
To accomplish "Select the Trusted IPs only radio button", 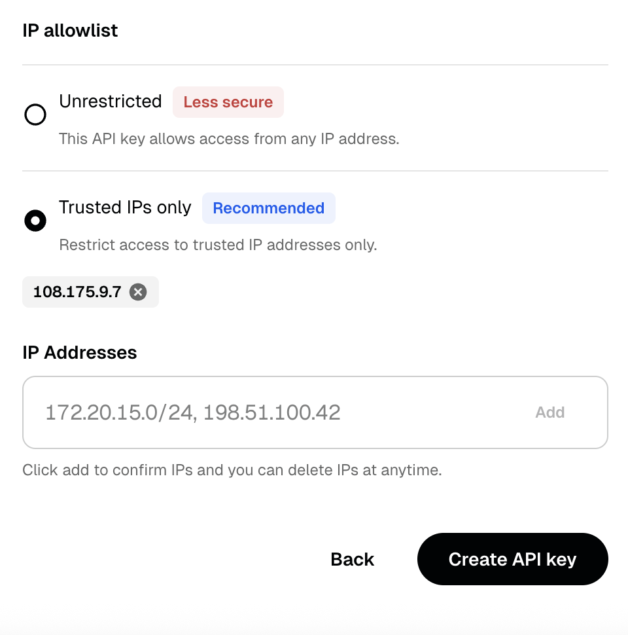I will (x=36, y=221).
